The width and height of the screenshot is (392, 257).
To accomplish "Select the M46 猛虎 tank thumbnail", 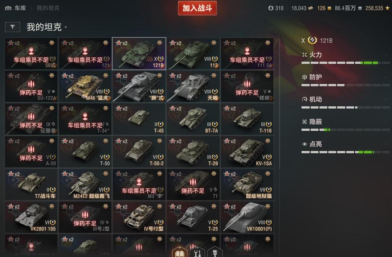I will (x=85, y=86).
